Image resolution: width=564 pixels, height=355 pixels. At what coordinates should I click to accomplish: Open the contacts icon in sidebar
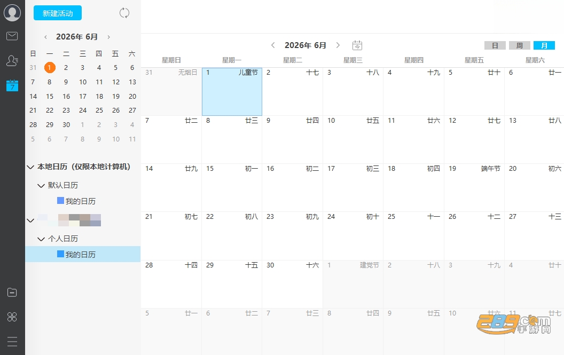click(x=12, y=60)
